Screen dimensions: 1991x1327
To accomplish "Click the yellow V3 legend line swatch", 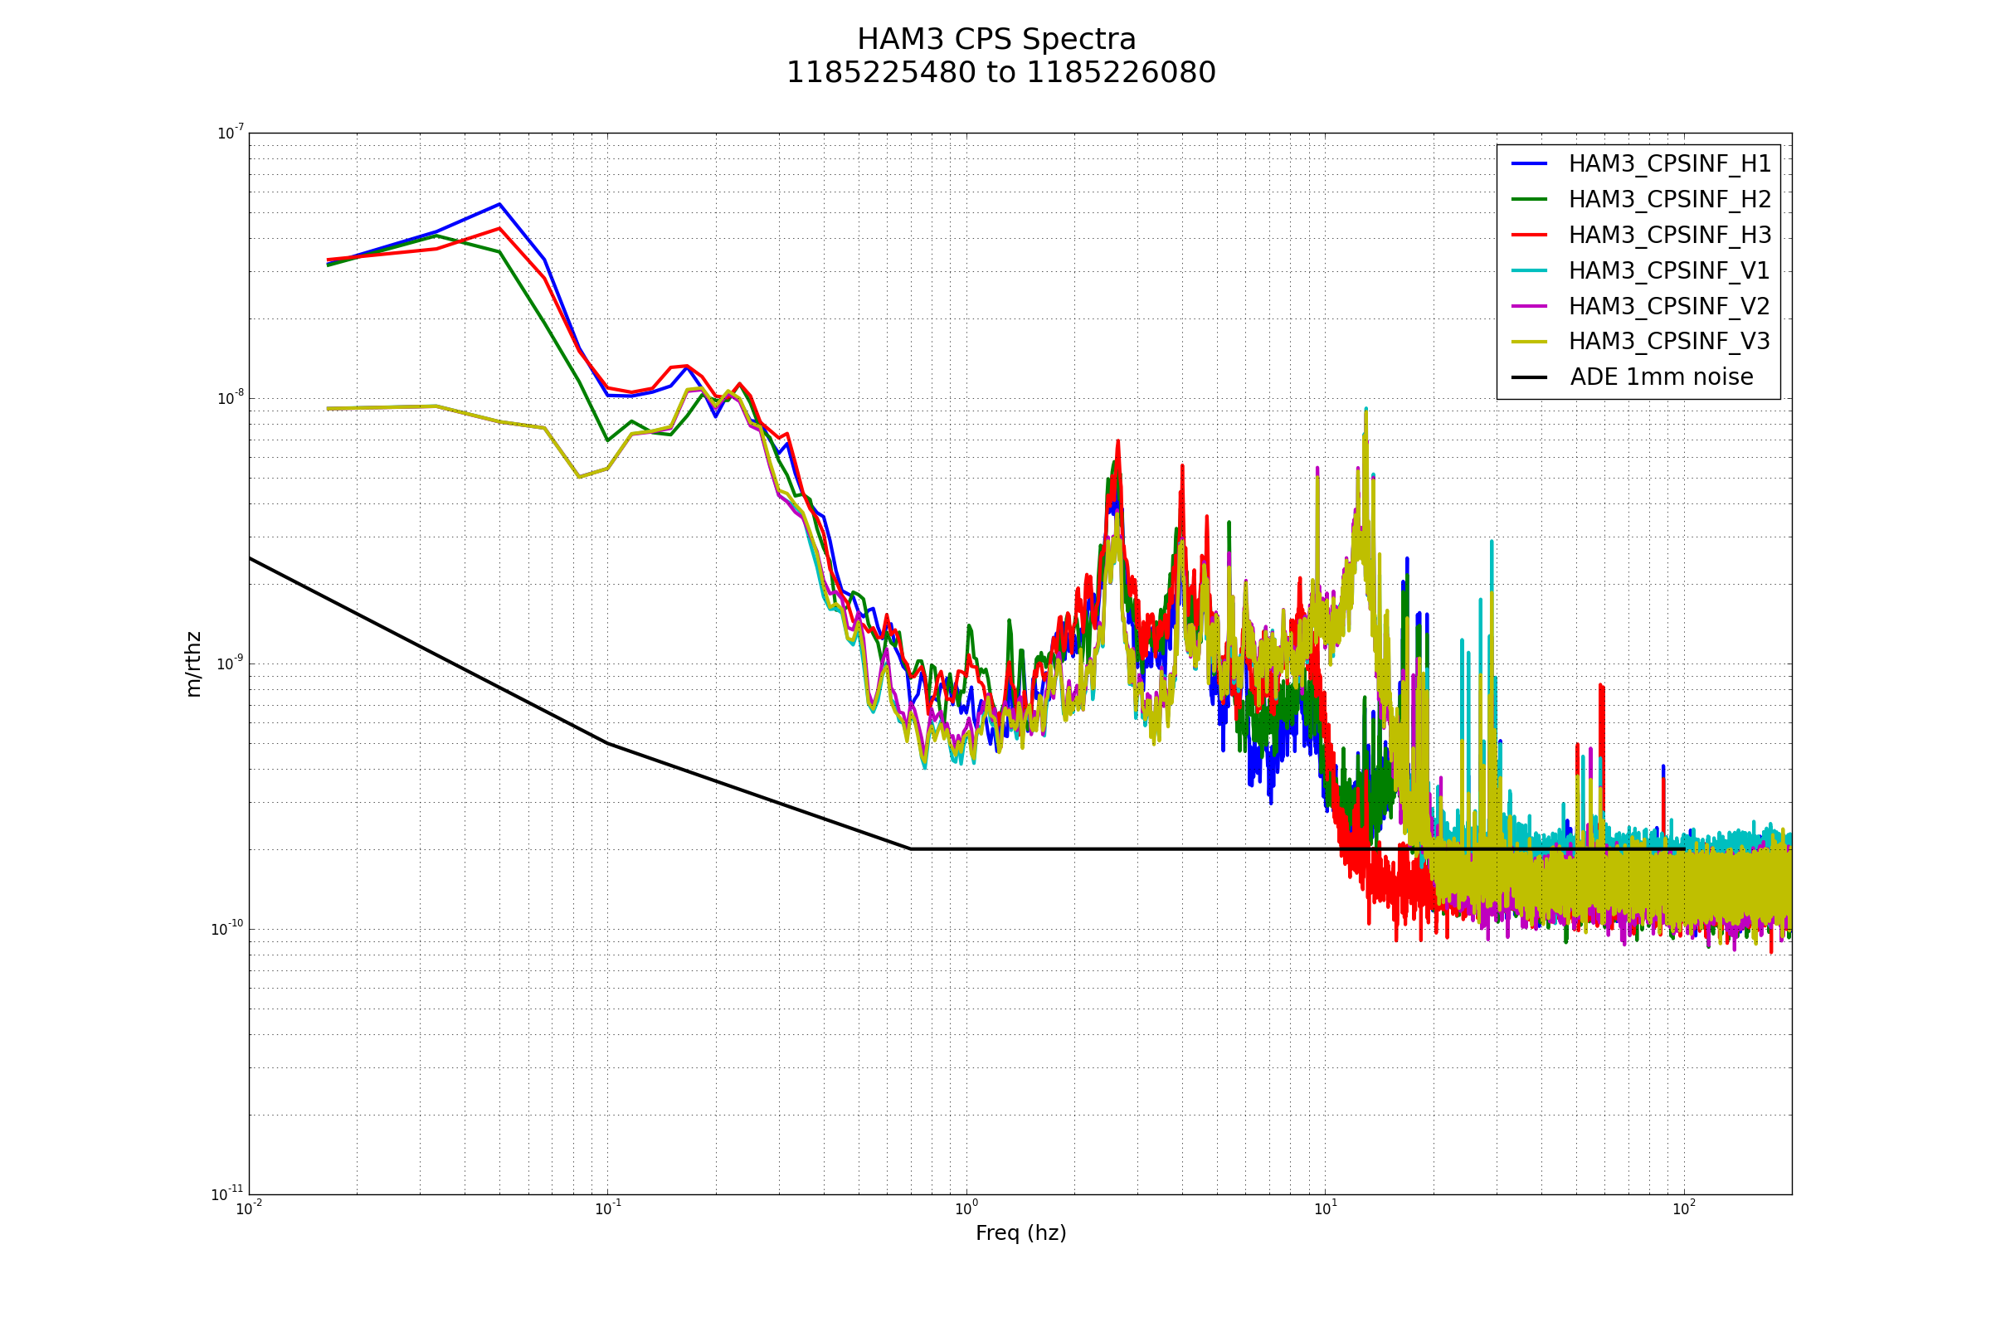I will point(1530,341).
